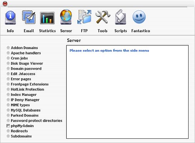This screenshot has width=195, height=143.
Task: Switch to the Tools tab label
Action: (103, 31)
